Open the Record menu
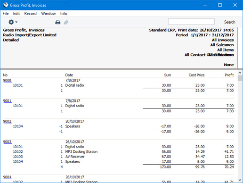 [x=30, y=14]
